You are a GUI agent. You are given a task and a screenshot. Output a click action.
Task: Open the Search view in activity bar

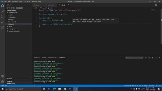(x=2, y=11)
